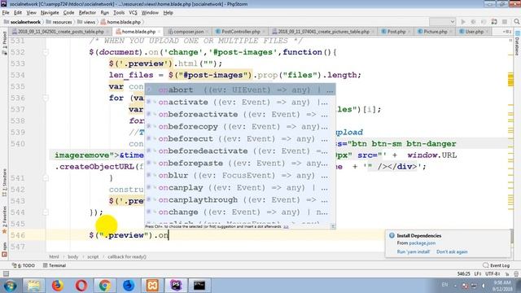Screen dimensions: 521x293
Task: Click script in the editor breadcrumb
Action: pyautogui.click(x=93, y=257)
